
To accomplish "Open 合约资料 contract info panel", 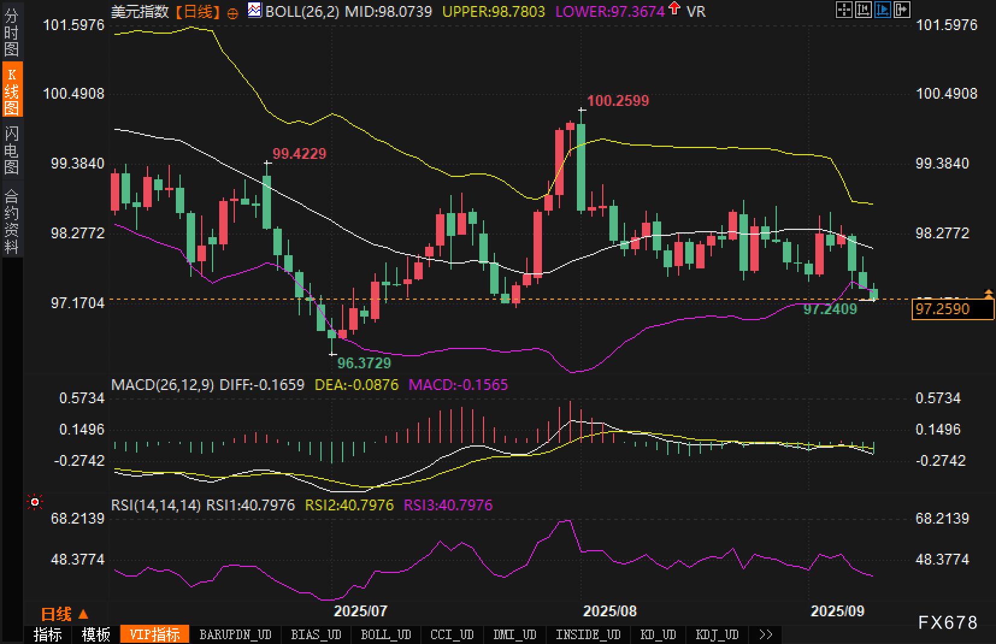I will pyautogui.click(x=11, y=221).
